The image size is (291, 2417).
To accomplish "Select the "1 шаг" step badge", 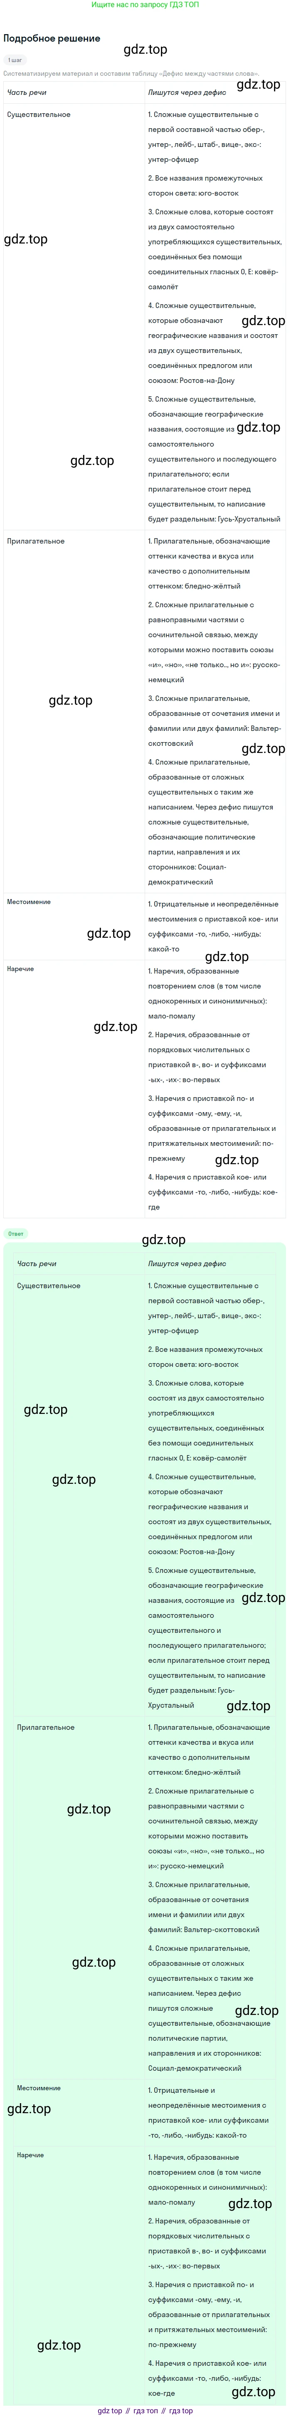I will click(x=15, y=60).
